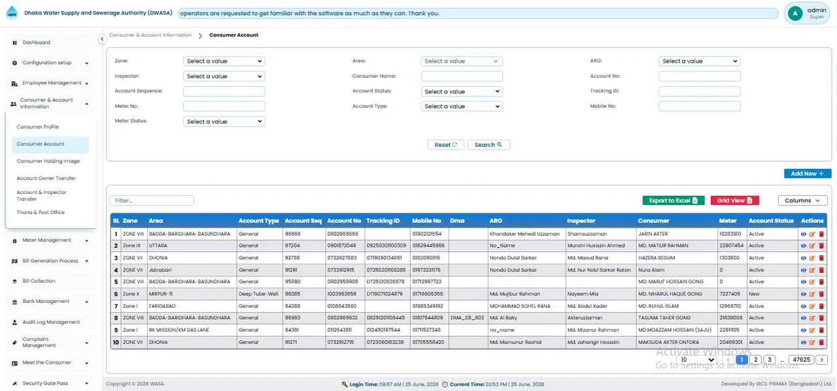Delete the JARIN AKTER account row
Viewport: 837px width, 391px height.
coord(821,234)
